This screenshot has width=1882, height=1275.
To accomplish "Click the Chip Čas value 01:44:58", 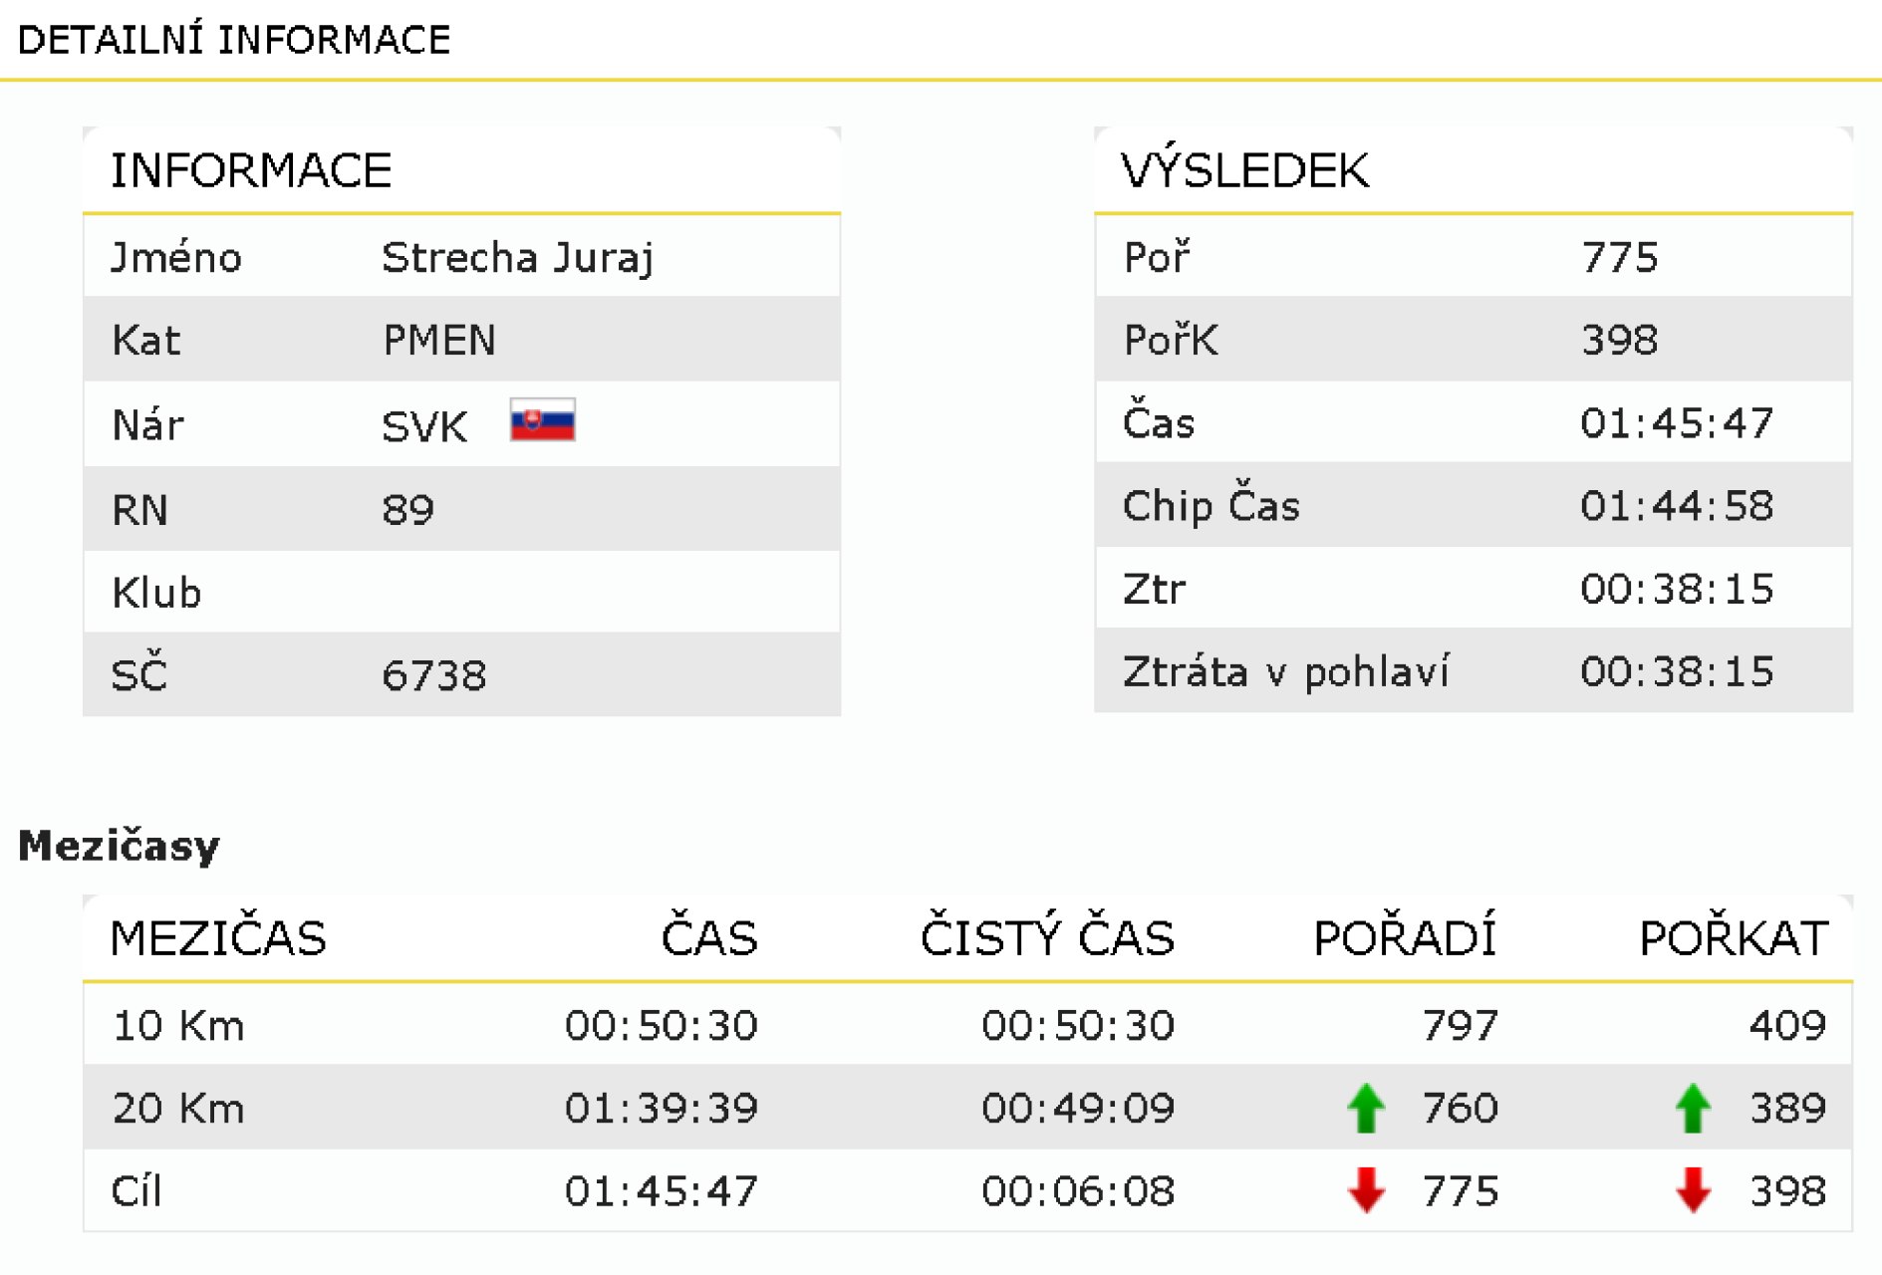I will tap(1677, 506).
